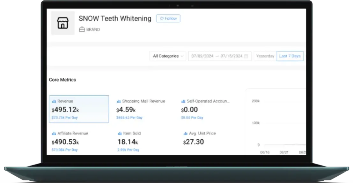Click chart icon beside Avg. Unit Price
The height and width of the screenshot is (183, 353).
(185, 134)
